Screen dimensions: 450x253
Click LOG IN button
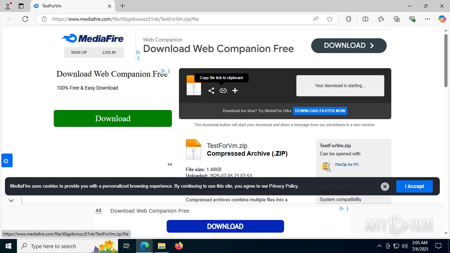pos(109,52)
